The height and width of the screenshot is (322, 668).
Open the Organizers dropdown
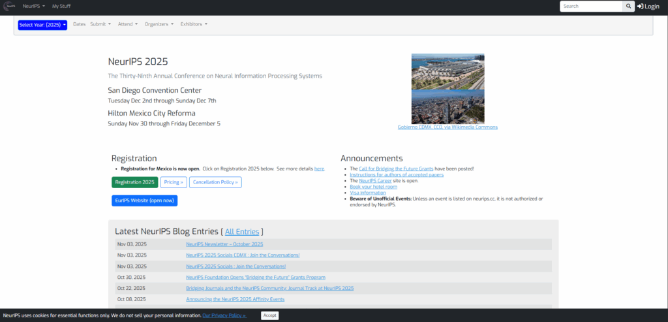(159, 24)
